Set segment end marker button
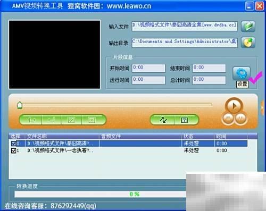266x211 pixels. point(52,120)
